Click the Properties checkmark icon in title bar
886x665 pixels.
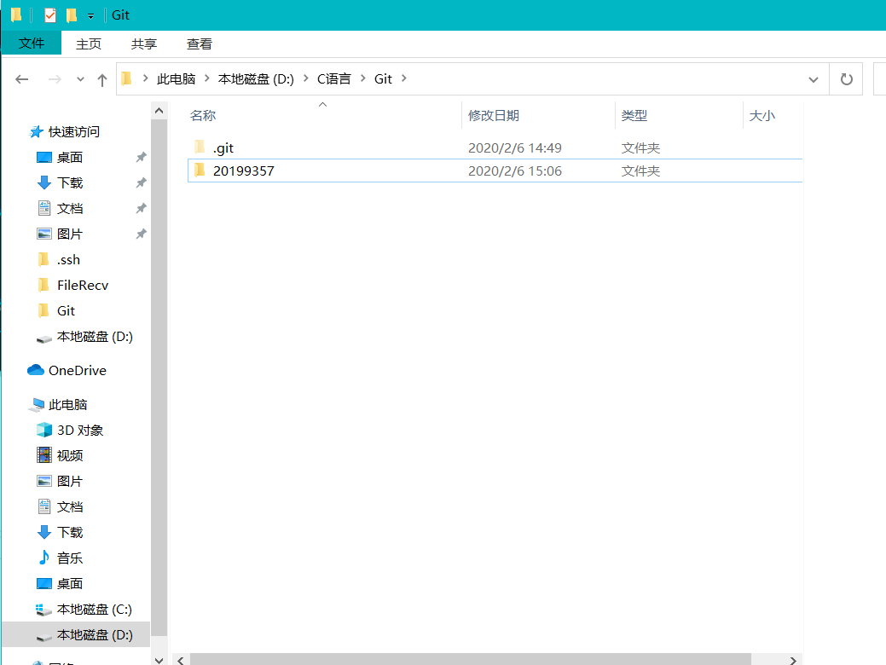(50, 15)
